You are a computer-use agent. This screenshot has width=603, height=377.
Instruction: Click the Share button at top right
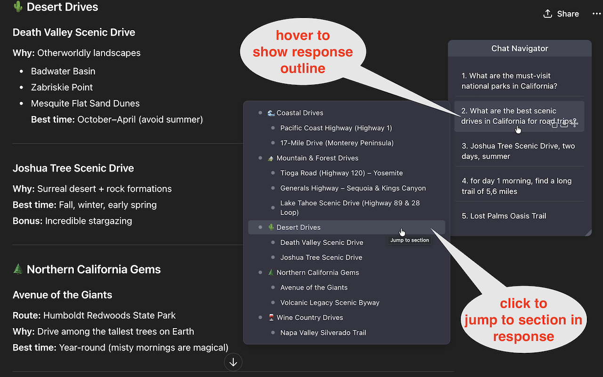coord(561,14)
